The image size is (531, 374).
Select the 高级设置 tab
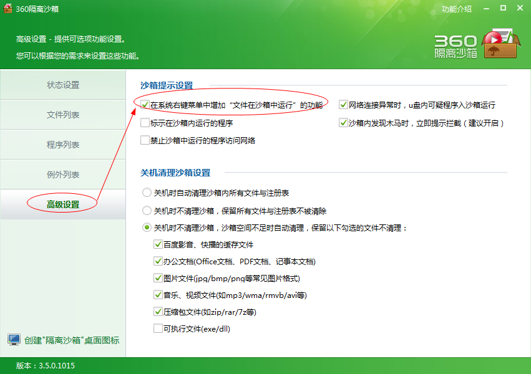[63, 204]
